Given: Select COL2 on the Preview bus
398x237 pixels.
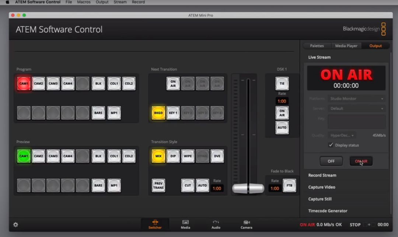Looking at the screenshot, I should tap(129, 156).
